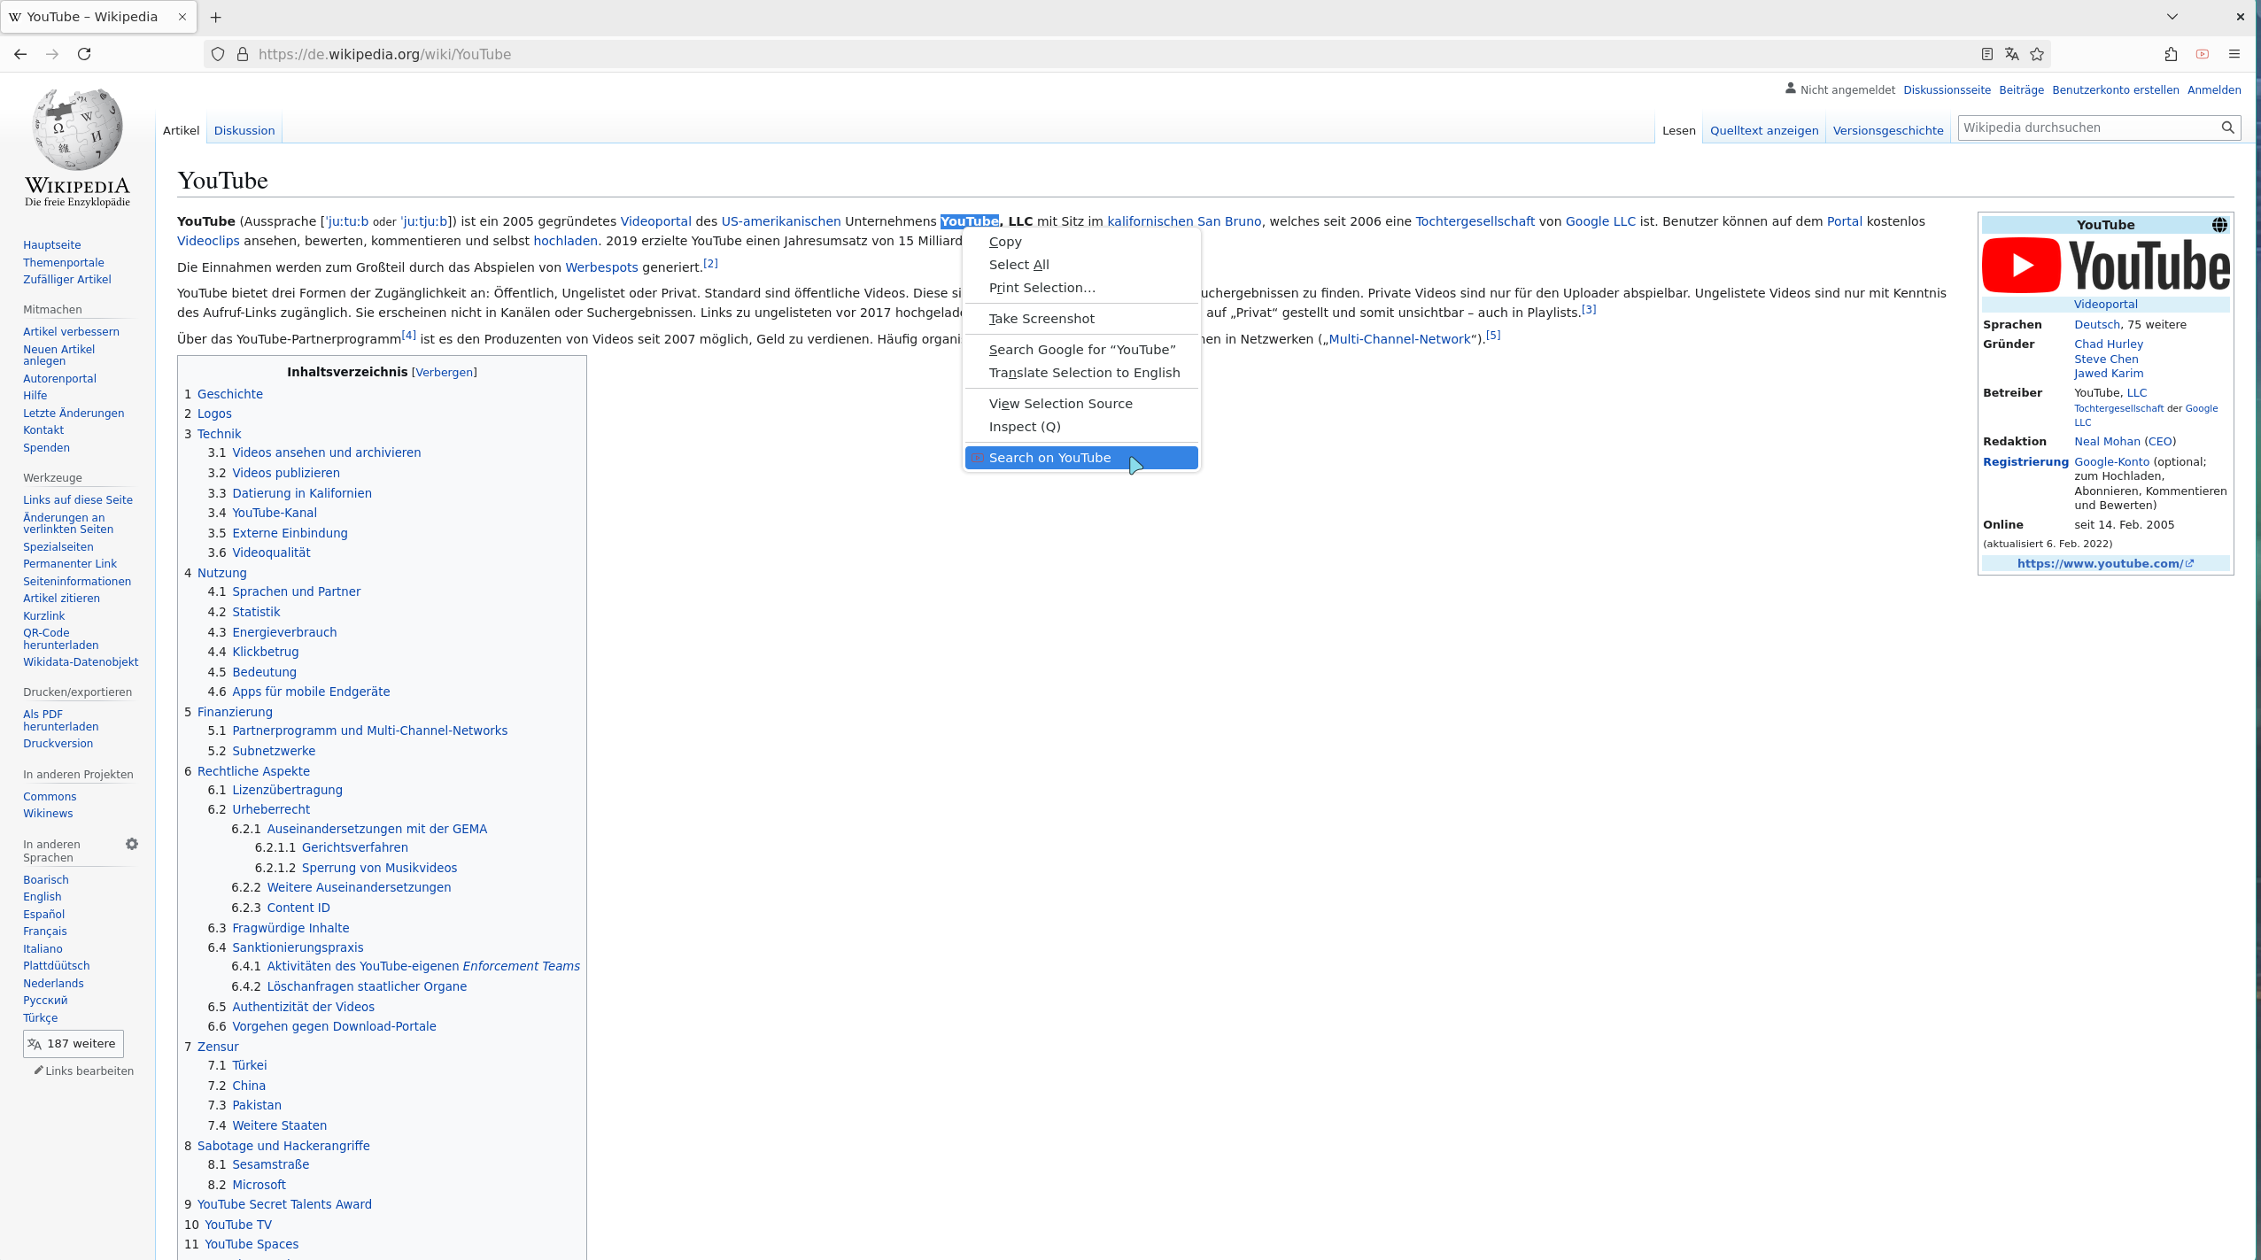This screenshot has height=1260, width=2261.
Task: Click Als PDF herunterladen link
Action: coord(60,720)
